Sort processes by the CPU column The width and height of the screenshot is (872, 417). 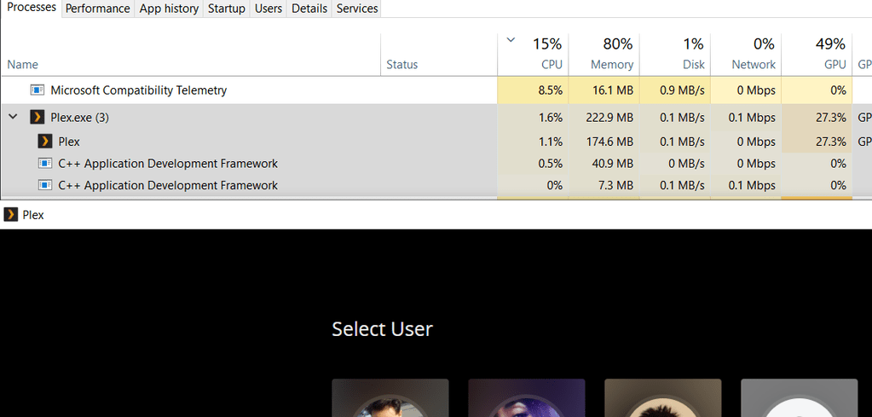coord(533,54)
